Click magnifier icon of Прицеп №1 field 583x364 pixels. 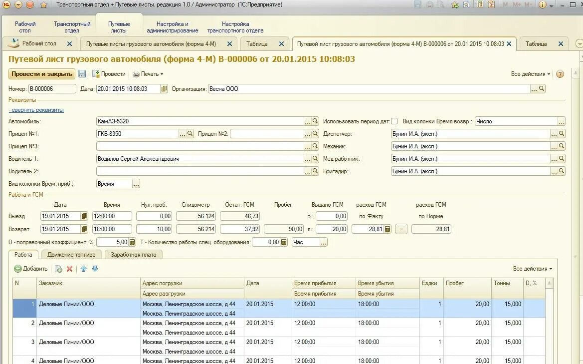tap(190, 133)
